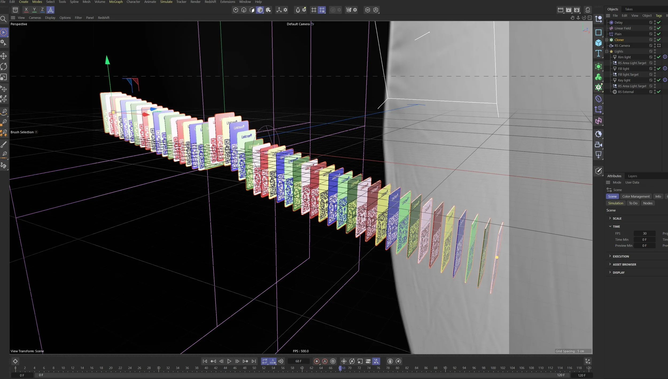Toggle the Cloner object's enable checkmark
The width and height of the screenshot is (668, 379).
pos(659,40)
